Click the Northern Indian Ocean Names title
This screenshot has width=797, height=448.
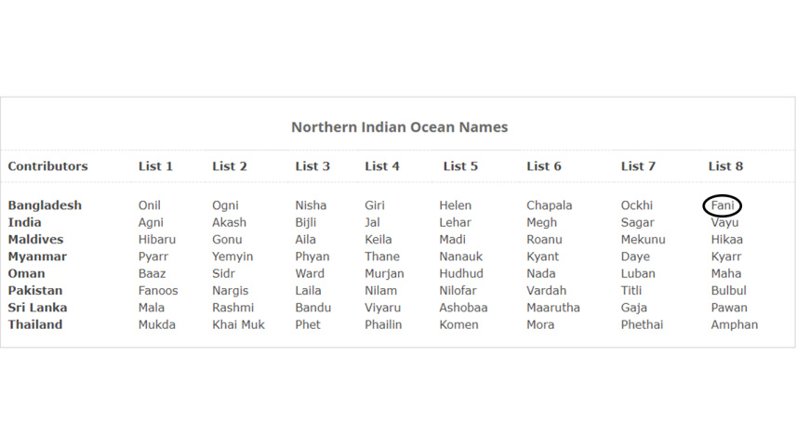coord(399,127)
